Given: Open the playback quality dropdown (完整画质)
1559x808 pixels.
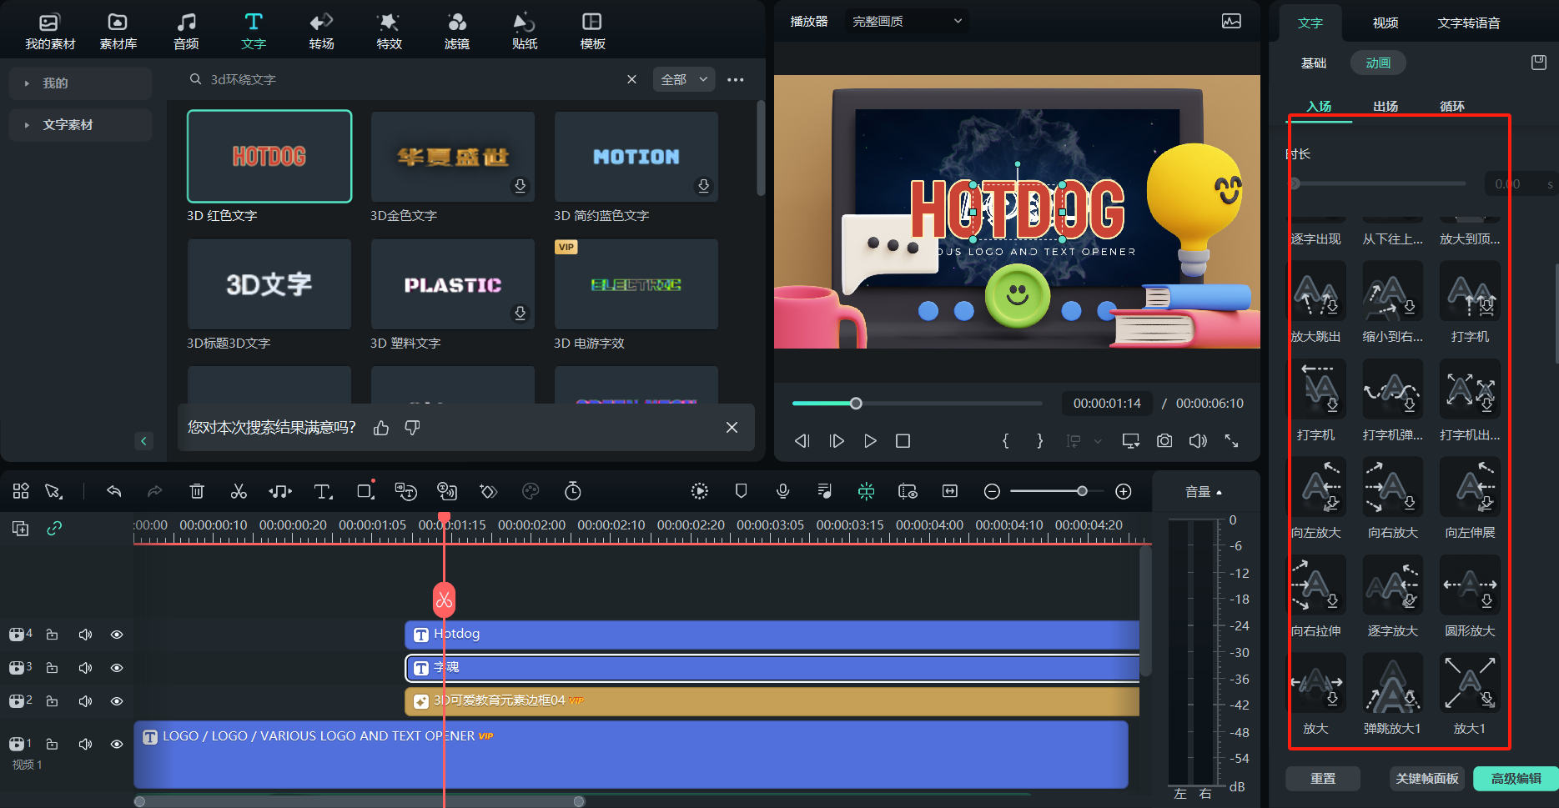Looking at the screenshot, I should [x=906, y=22].
